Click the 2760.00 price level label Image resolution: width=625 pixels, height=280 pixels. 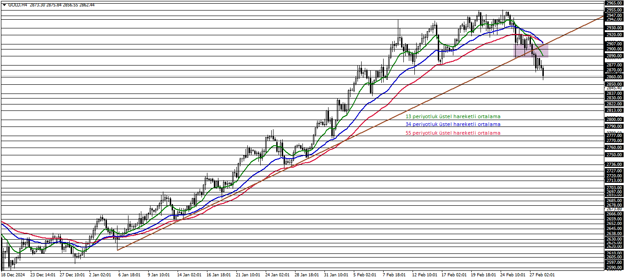[614, 147]
